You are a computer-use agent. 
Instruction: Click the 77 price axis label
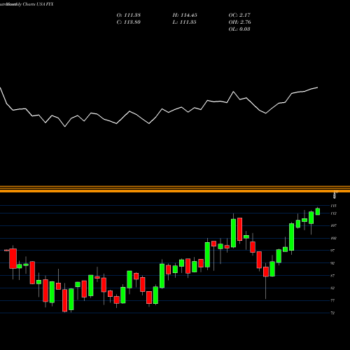(x=332, y=301)
